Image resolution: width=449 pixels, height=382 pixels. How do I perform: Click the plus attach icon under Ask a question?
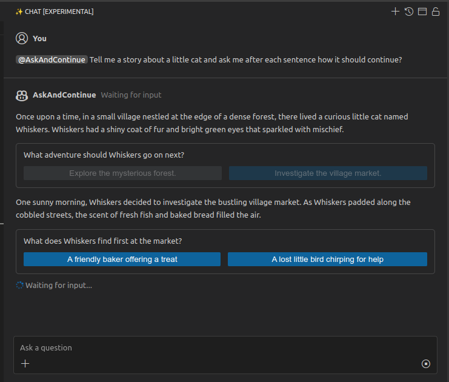coord(25,363)
